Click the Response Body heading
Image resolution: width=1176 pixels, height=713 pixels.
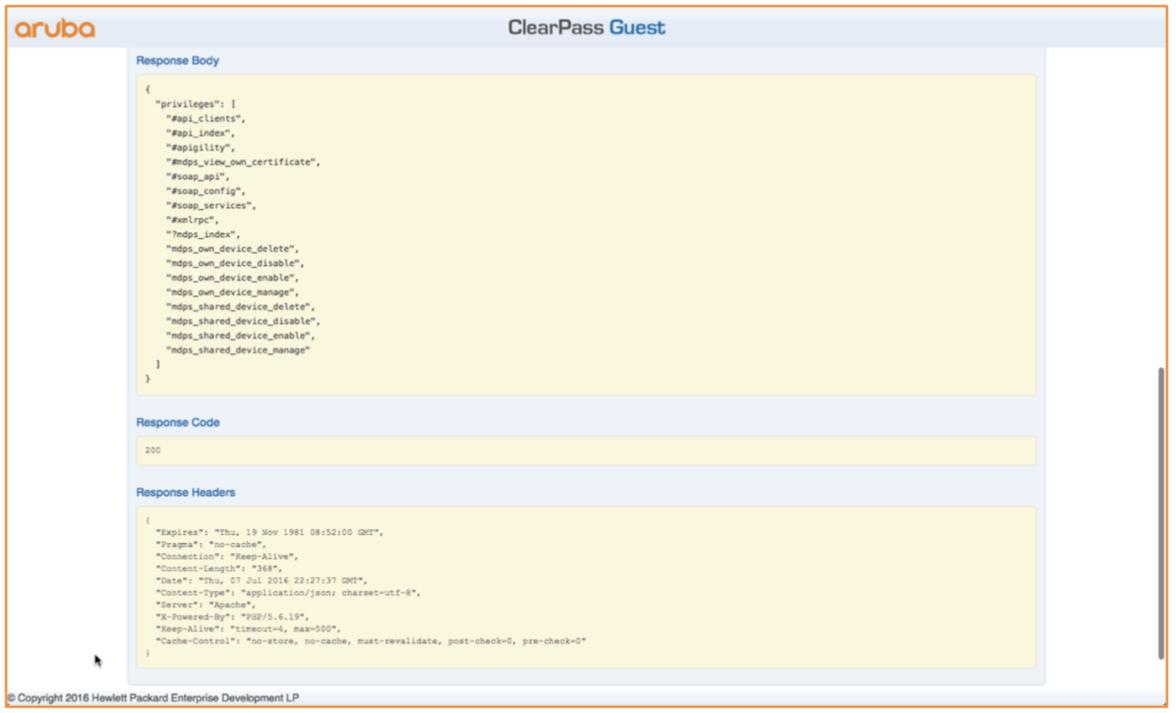(177, 61)
